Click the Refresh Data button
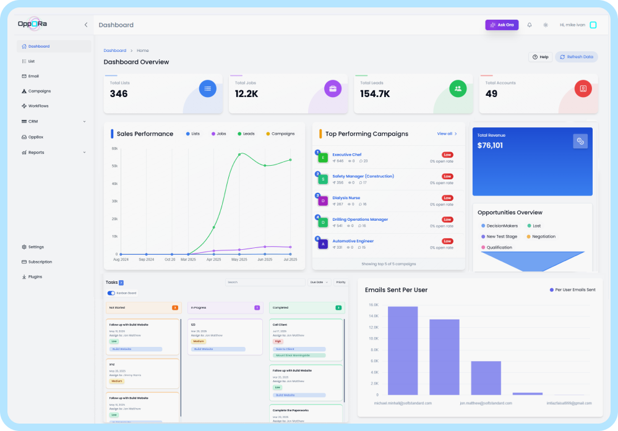Image resolution: width=618 pixels, height=431 pixels. 576,57
